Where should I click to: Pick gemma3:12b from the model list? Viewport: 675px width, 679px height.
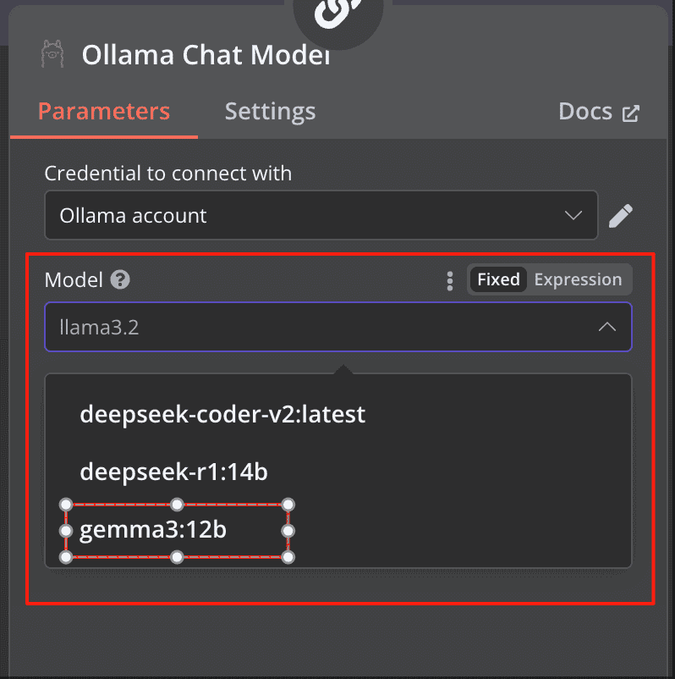153,531
